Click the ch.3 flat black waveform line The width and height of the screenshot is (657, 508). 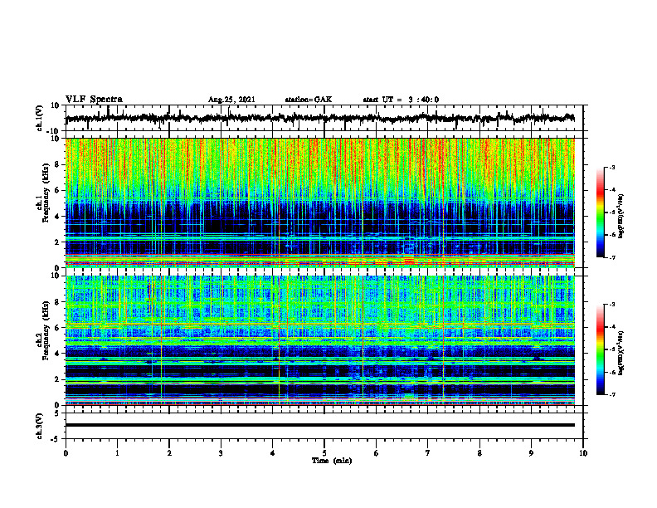[x=319, y=425]
